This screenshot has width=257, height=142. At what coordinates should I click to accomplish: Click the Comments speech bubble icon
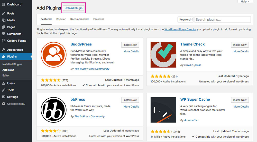[x=3, y=34]
